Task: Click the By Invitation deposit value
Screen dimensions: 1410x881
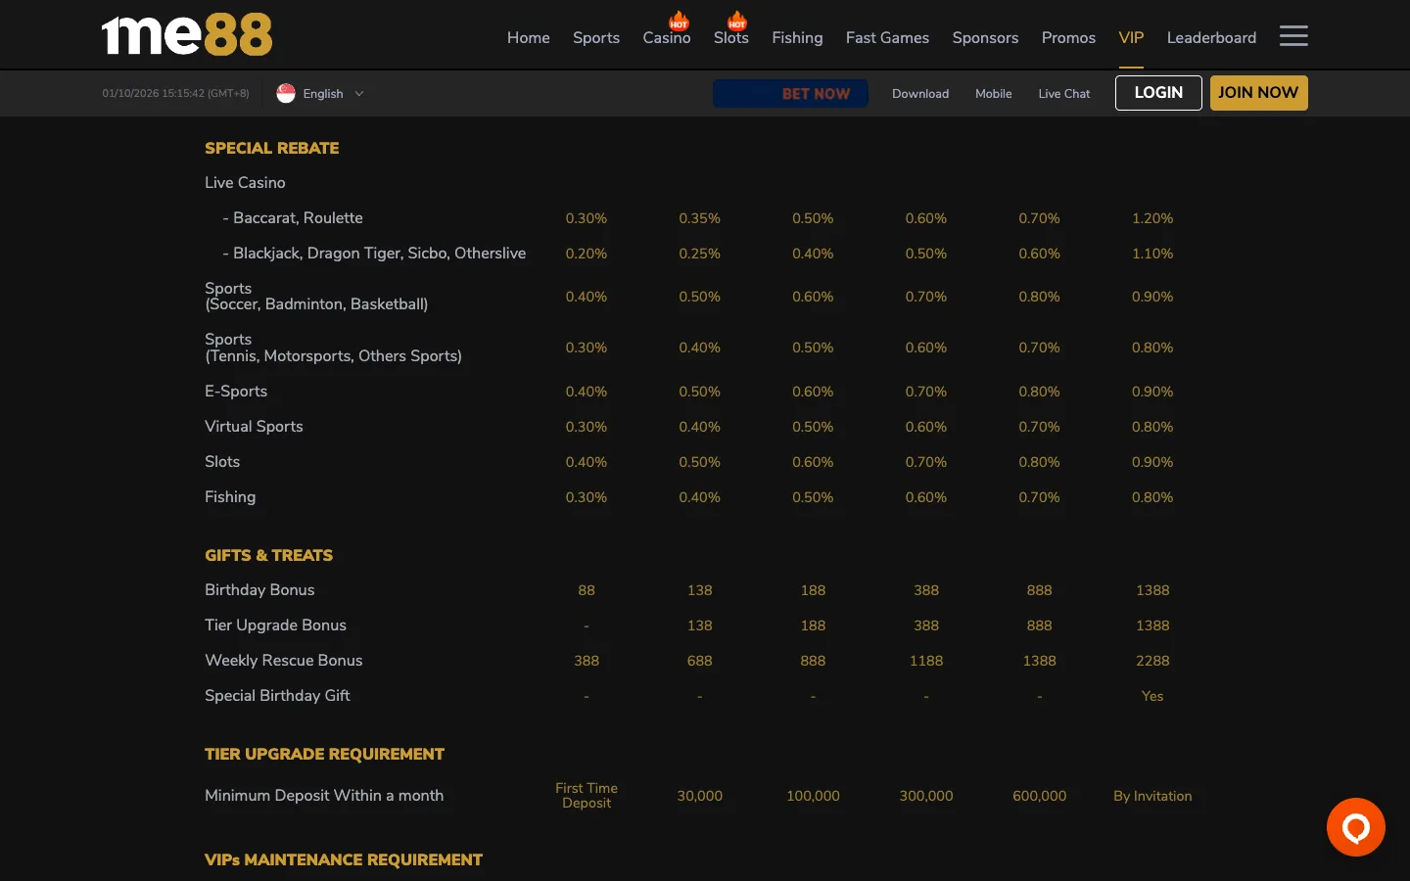Action: click(x=1152, y=796)
